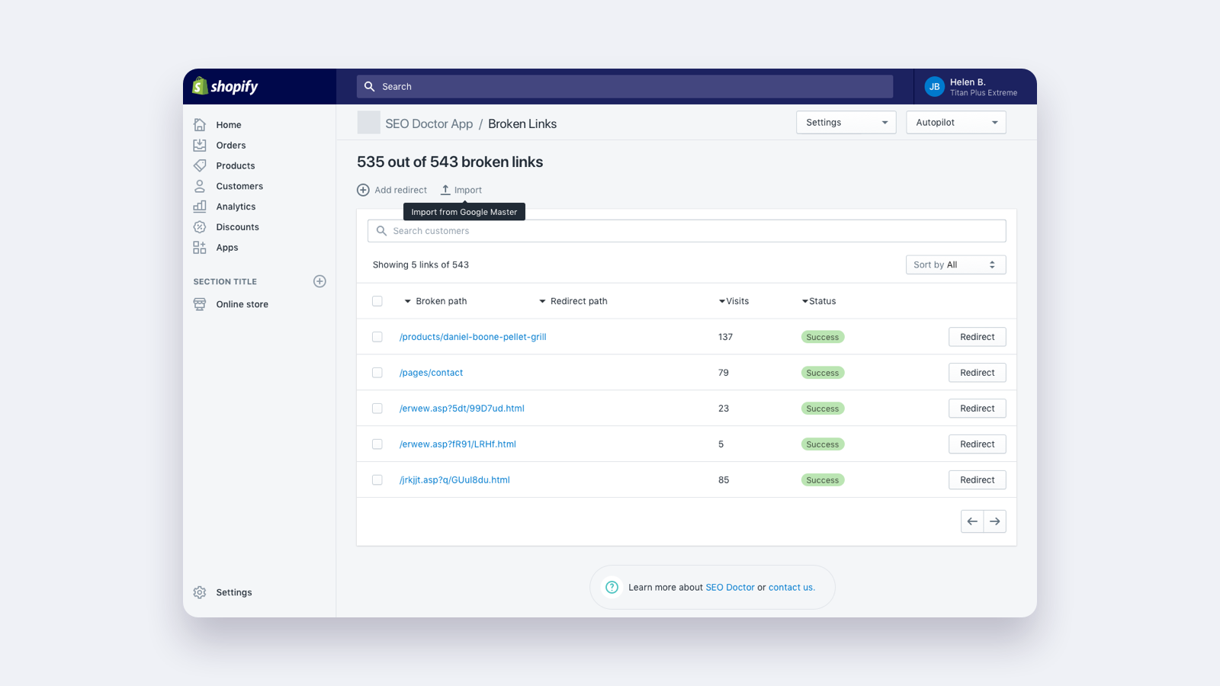Click the Import upload arrow icon
Viewport: 1220px width, 686px height.
tap(445, 190)
